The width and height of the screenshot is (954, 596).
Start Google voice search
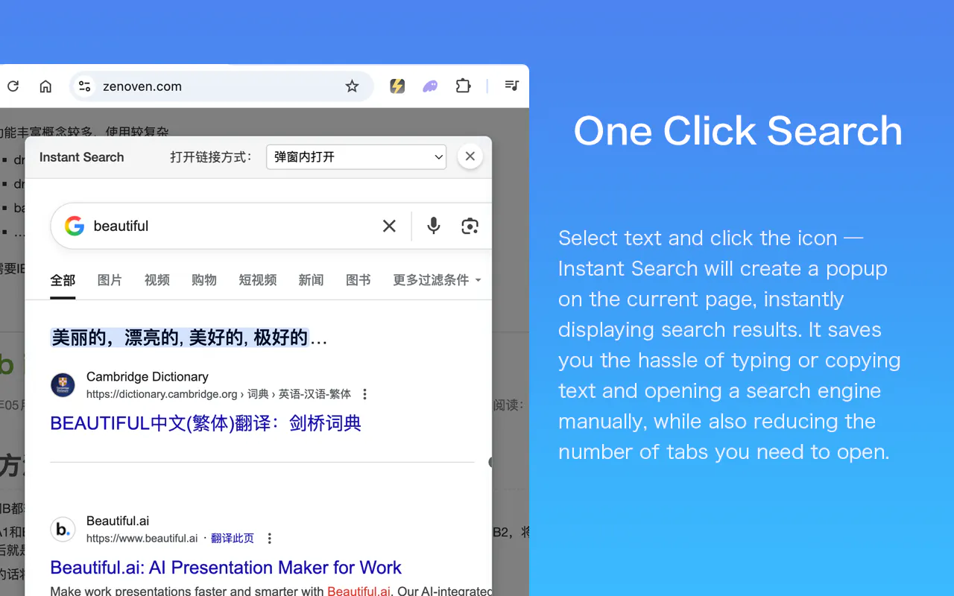pos(434,226)
